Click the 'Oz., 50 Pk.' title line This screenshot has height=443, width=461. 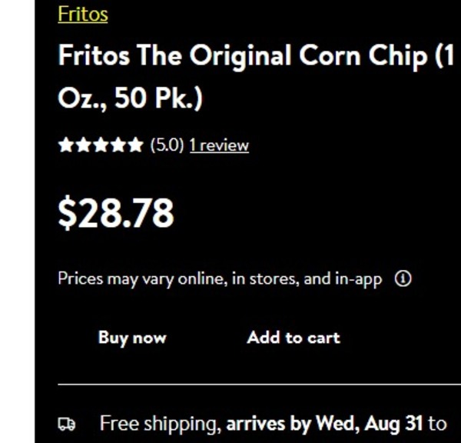coord(130,99)
